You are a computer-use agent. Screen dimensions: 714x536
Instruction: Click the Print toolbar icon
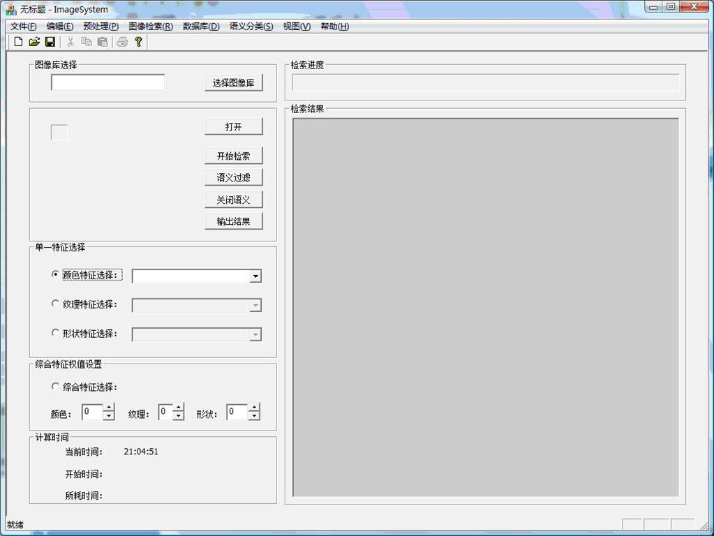pos(122,42)
